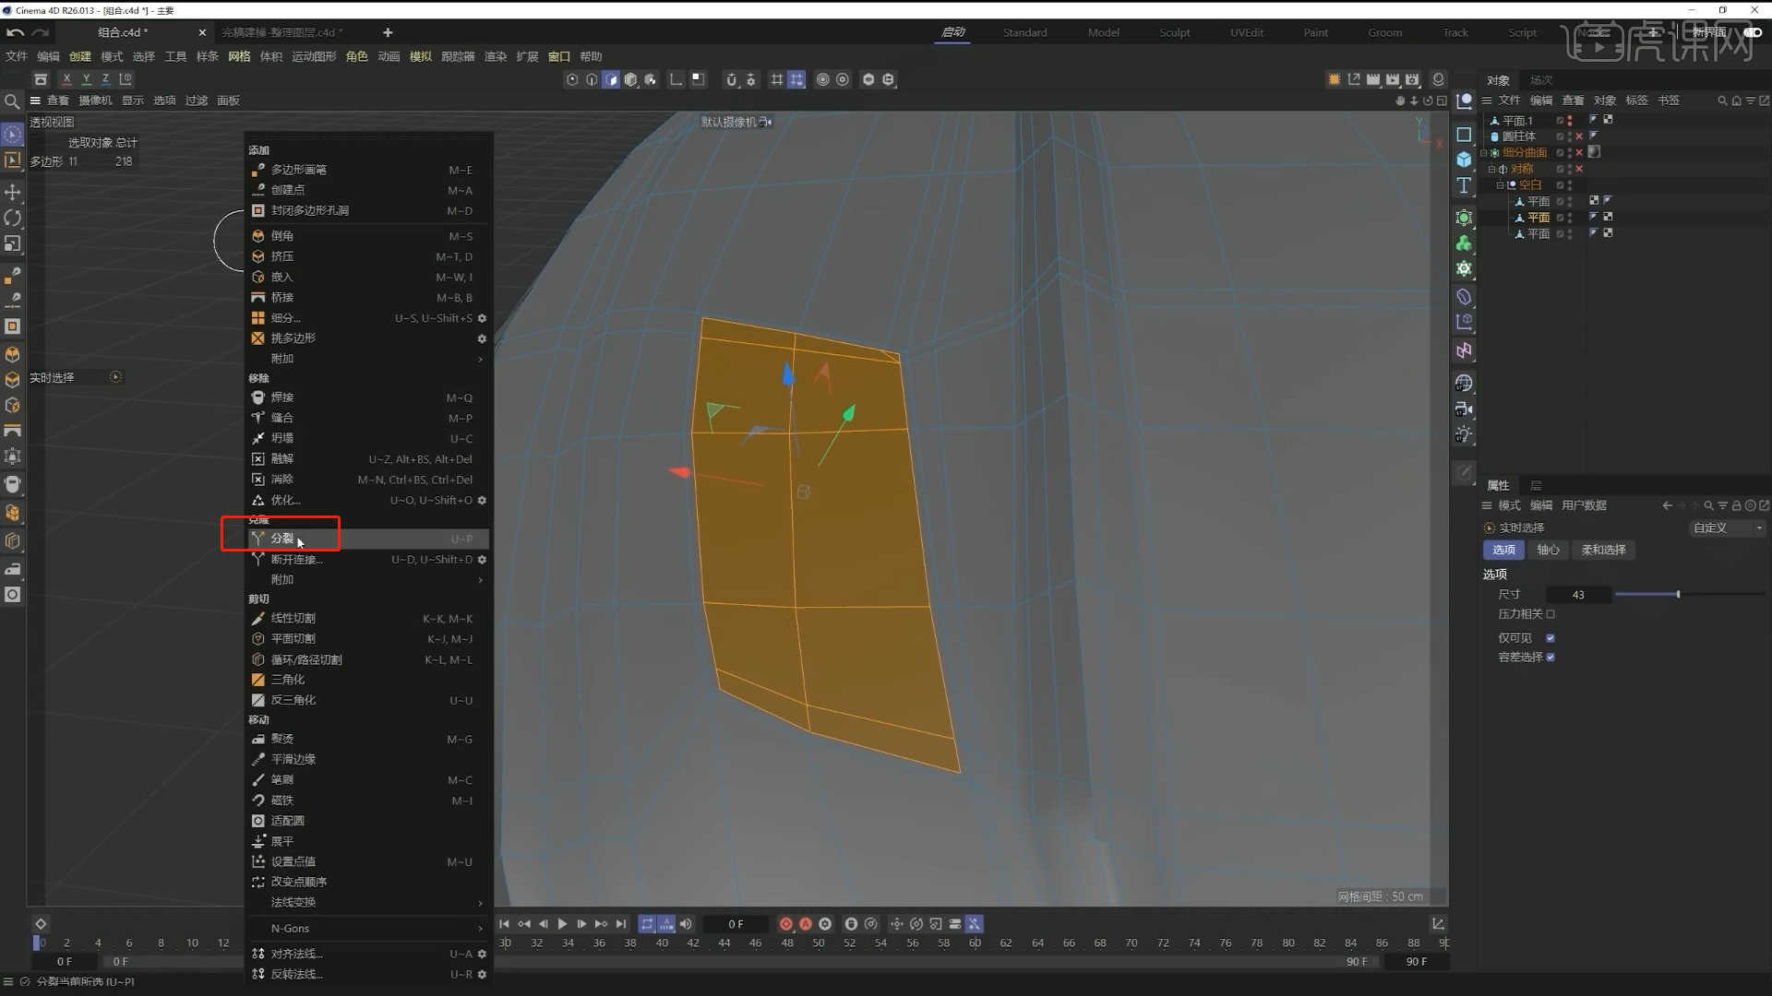Toggle visibility dots of 平面.1 object
The width and height of the screenshot is (1772, 996).
(x=1569, y=121)
